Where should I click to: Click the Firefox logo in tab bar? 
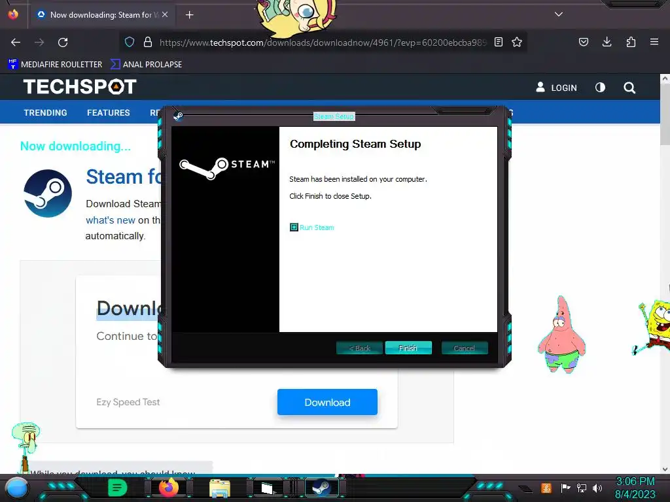tap(13, 14)
